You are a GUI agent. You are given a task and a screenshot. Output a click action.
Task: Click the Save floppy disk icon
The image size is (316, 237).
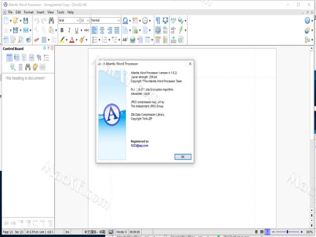[x=26, y=21]
